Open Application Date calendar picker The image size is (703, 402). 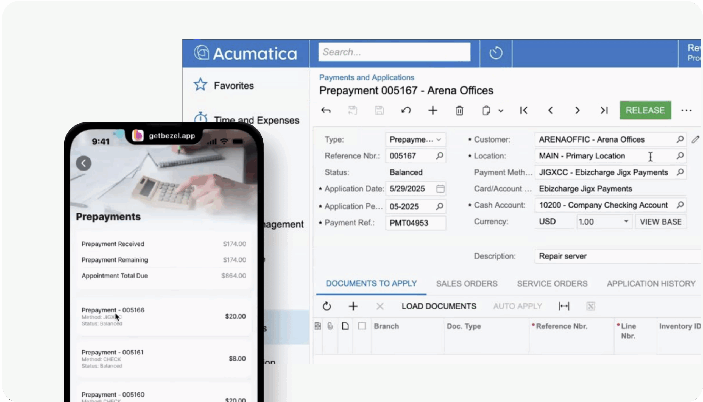point(440,189)
